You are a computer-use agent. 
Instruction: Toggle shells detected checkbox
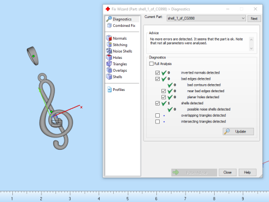click(x=157, y=103)
